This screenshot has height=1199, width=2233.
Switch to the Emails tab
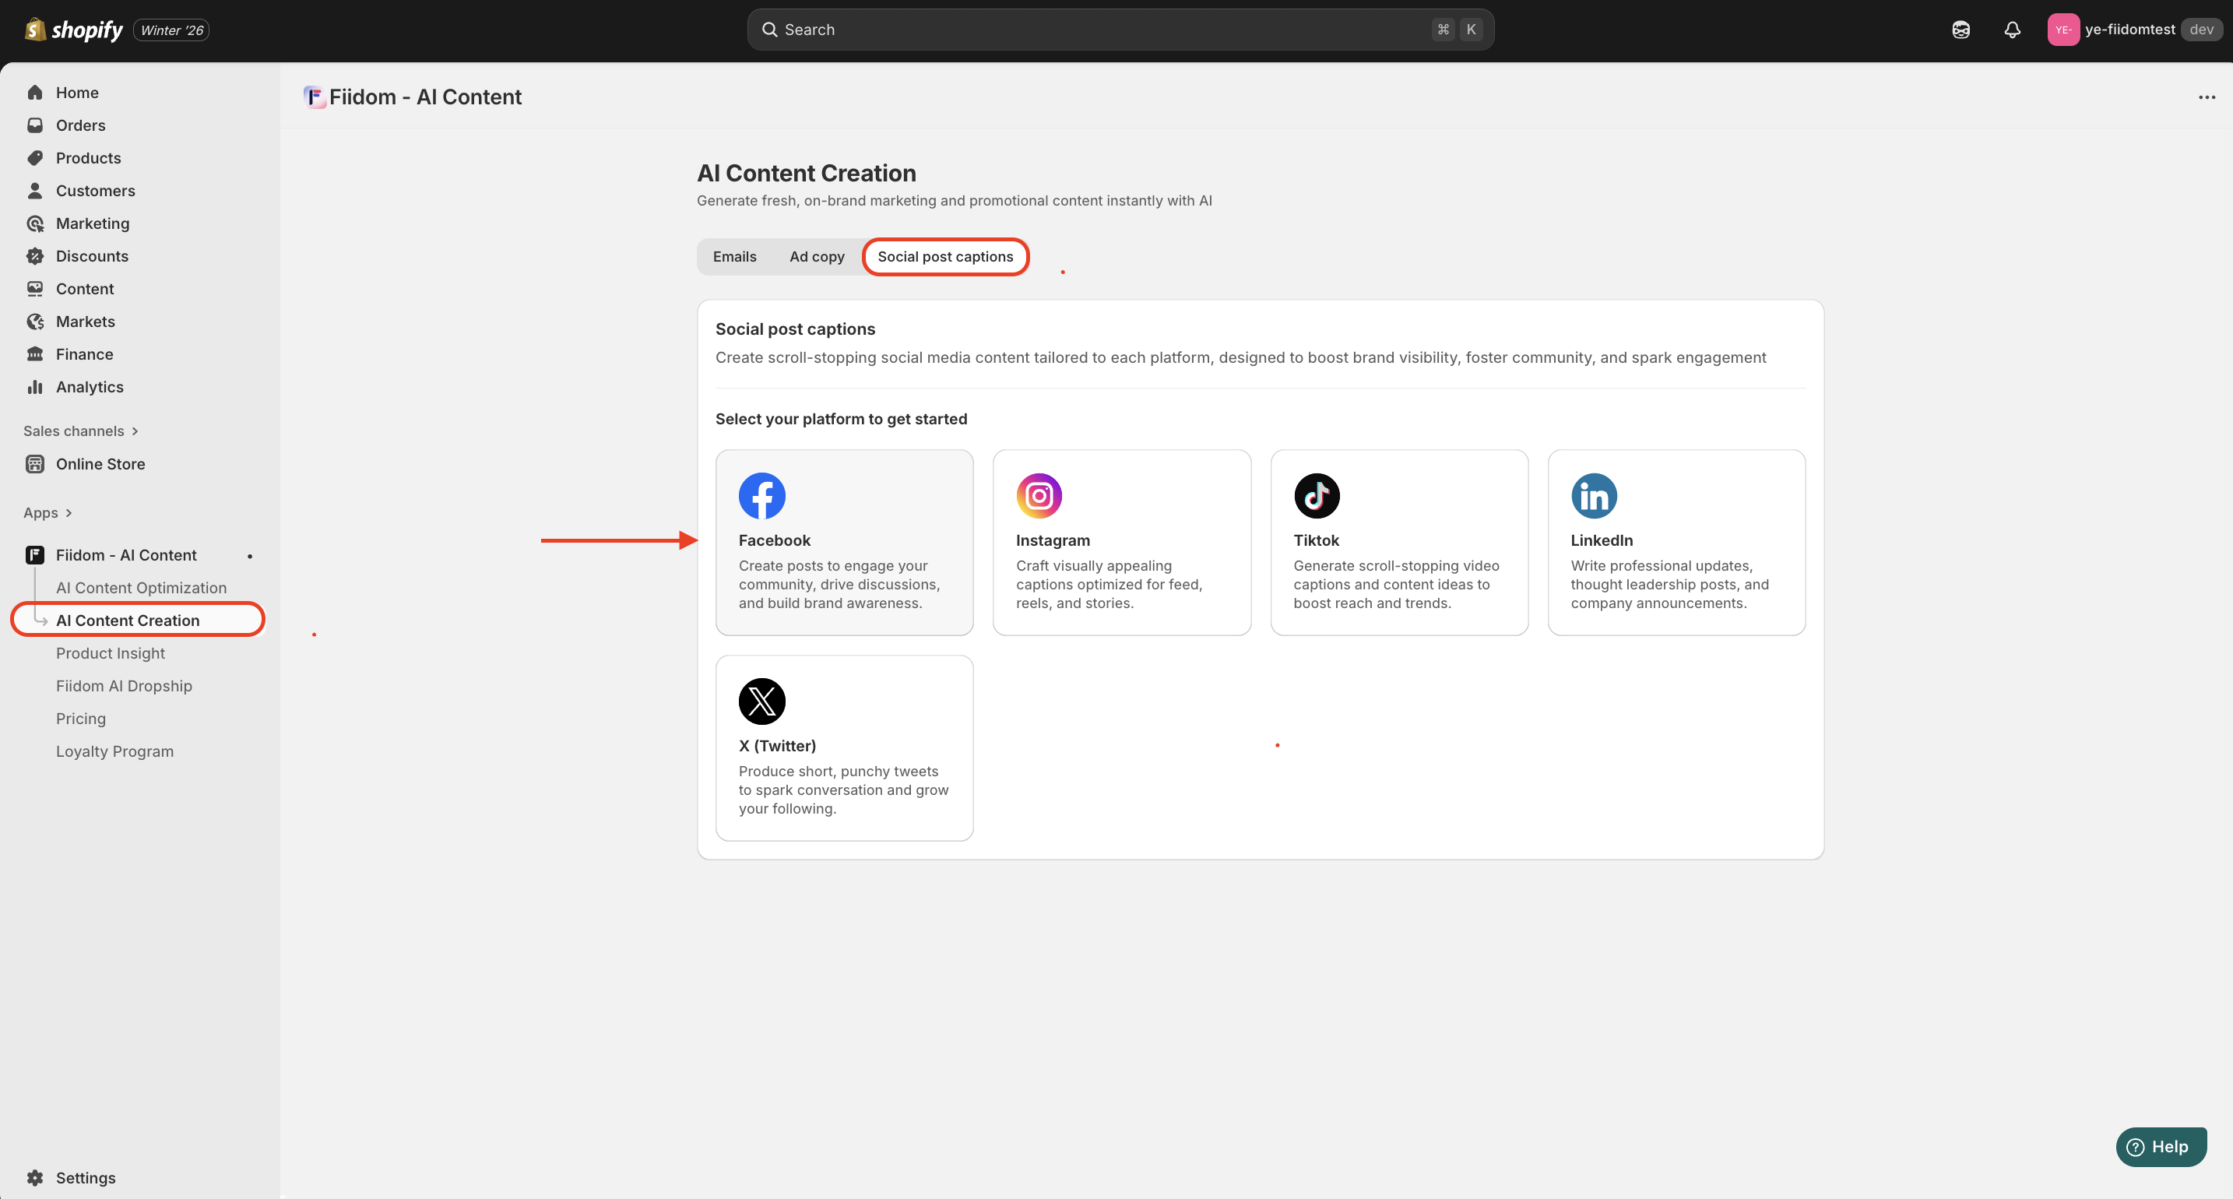click(734, 257)
